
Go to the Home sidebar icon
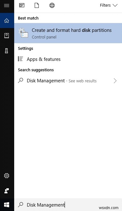(7, 21)
